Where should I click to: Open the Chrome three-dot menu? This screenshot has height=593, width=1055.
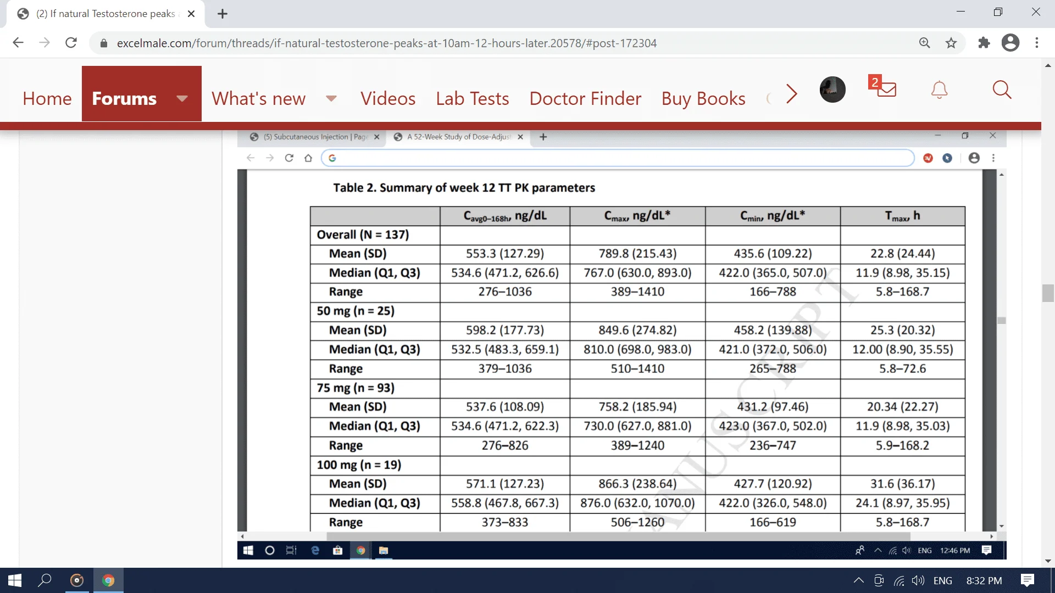coord(1037,43)
